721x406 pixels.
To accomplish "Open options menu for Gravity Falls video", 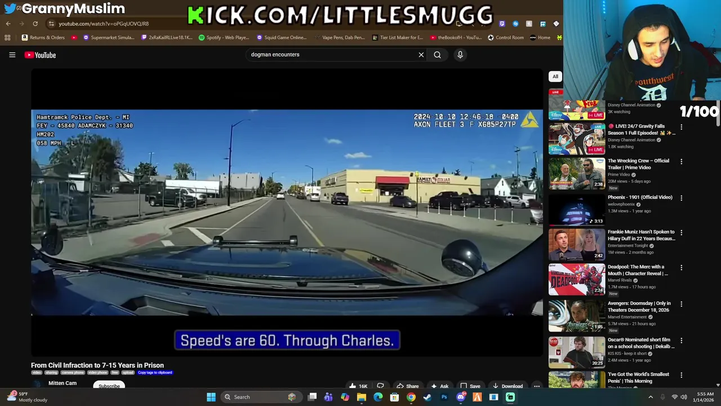I will pyautogui.click(x=681, y=127).
